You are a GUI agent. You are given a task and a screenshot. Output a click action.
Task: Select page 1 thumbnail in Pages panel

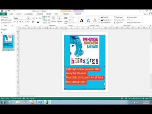(8, 42)
